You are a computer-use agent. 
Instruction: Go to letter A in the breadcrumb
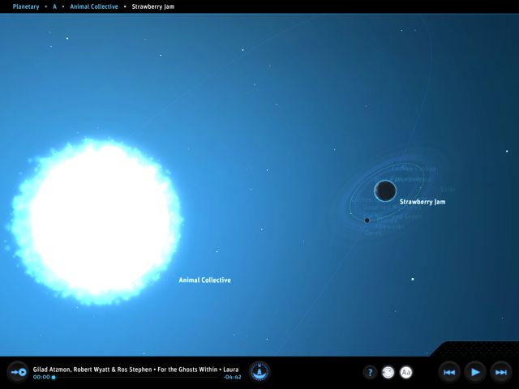click(54, 6)
